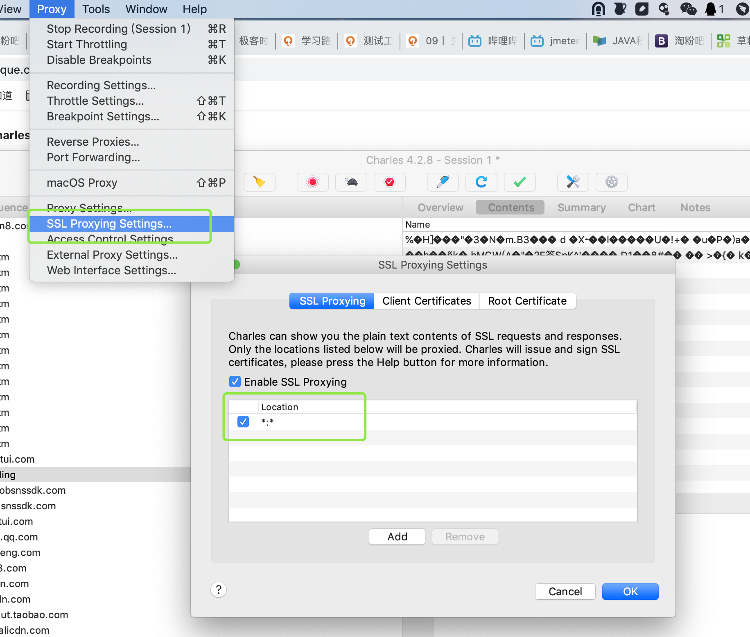Click the green zoom button of SSL dialog

pos(236,265)
